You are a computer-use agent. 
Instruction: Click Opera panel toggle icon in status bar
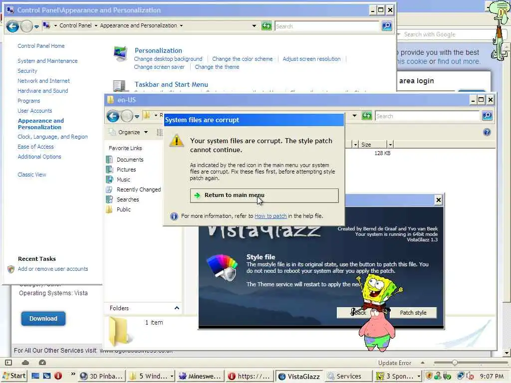click(8, 363)
